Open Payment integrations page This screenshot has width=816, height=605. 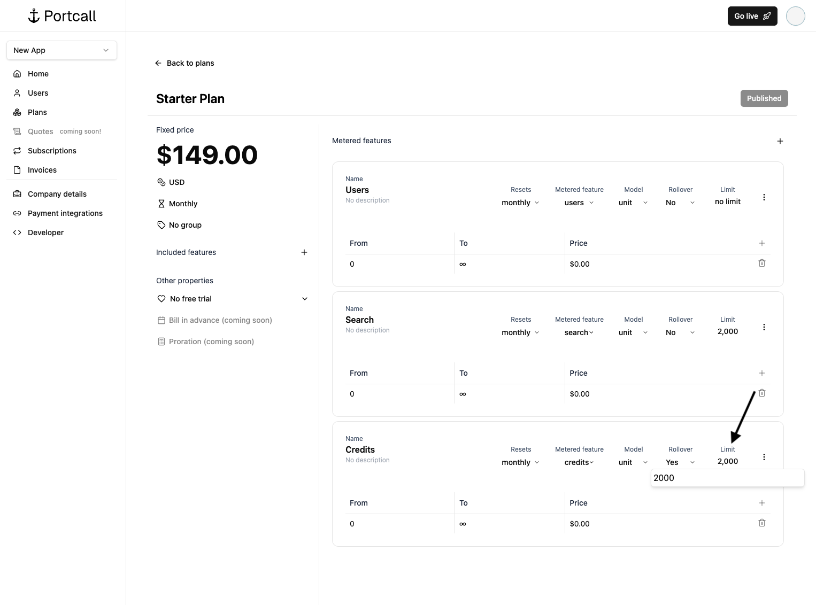pyautogui.click(x=65, y=213)
